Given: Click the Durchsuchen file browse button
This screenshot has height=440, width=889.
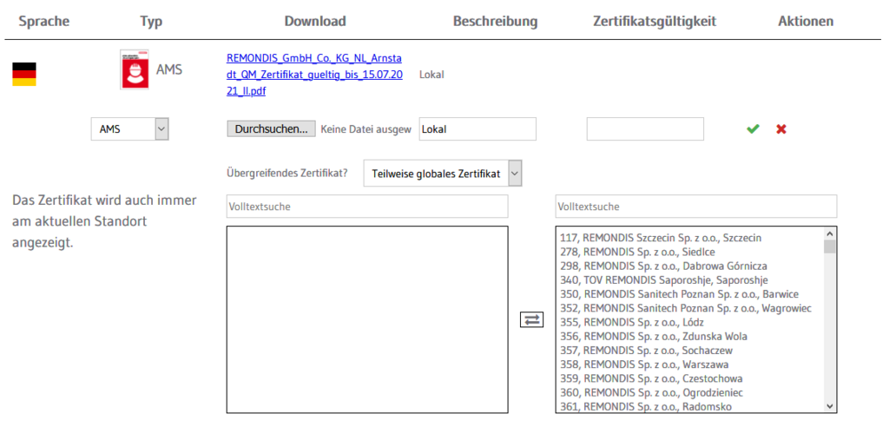Looking at the screenshot, I should coord(271,128).
